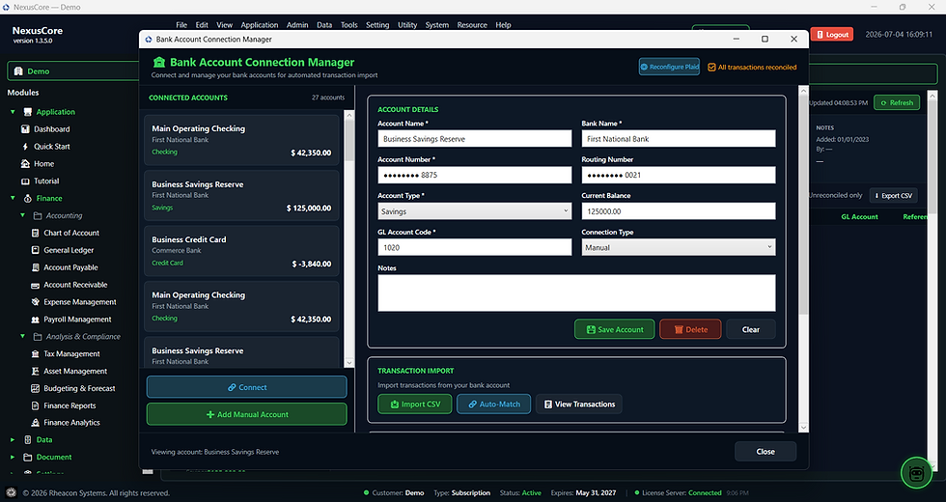
Task: Click the Save Account button
Action: 614,329
